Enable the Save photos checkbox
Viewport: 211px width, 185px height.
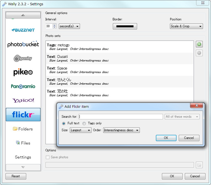pos(47,157)
